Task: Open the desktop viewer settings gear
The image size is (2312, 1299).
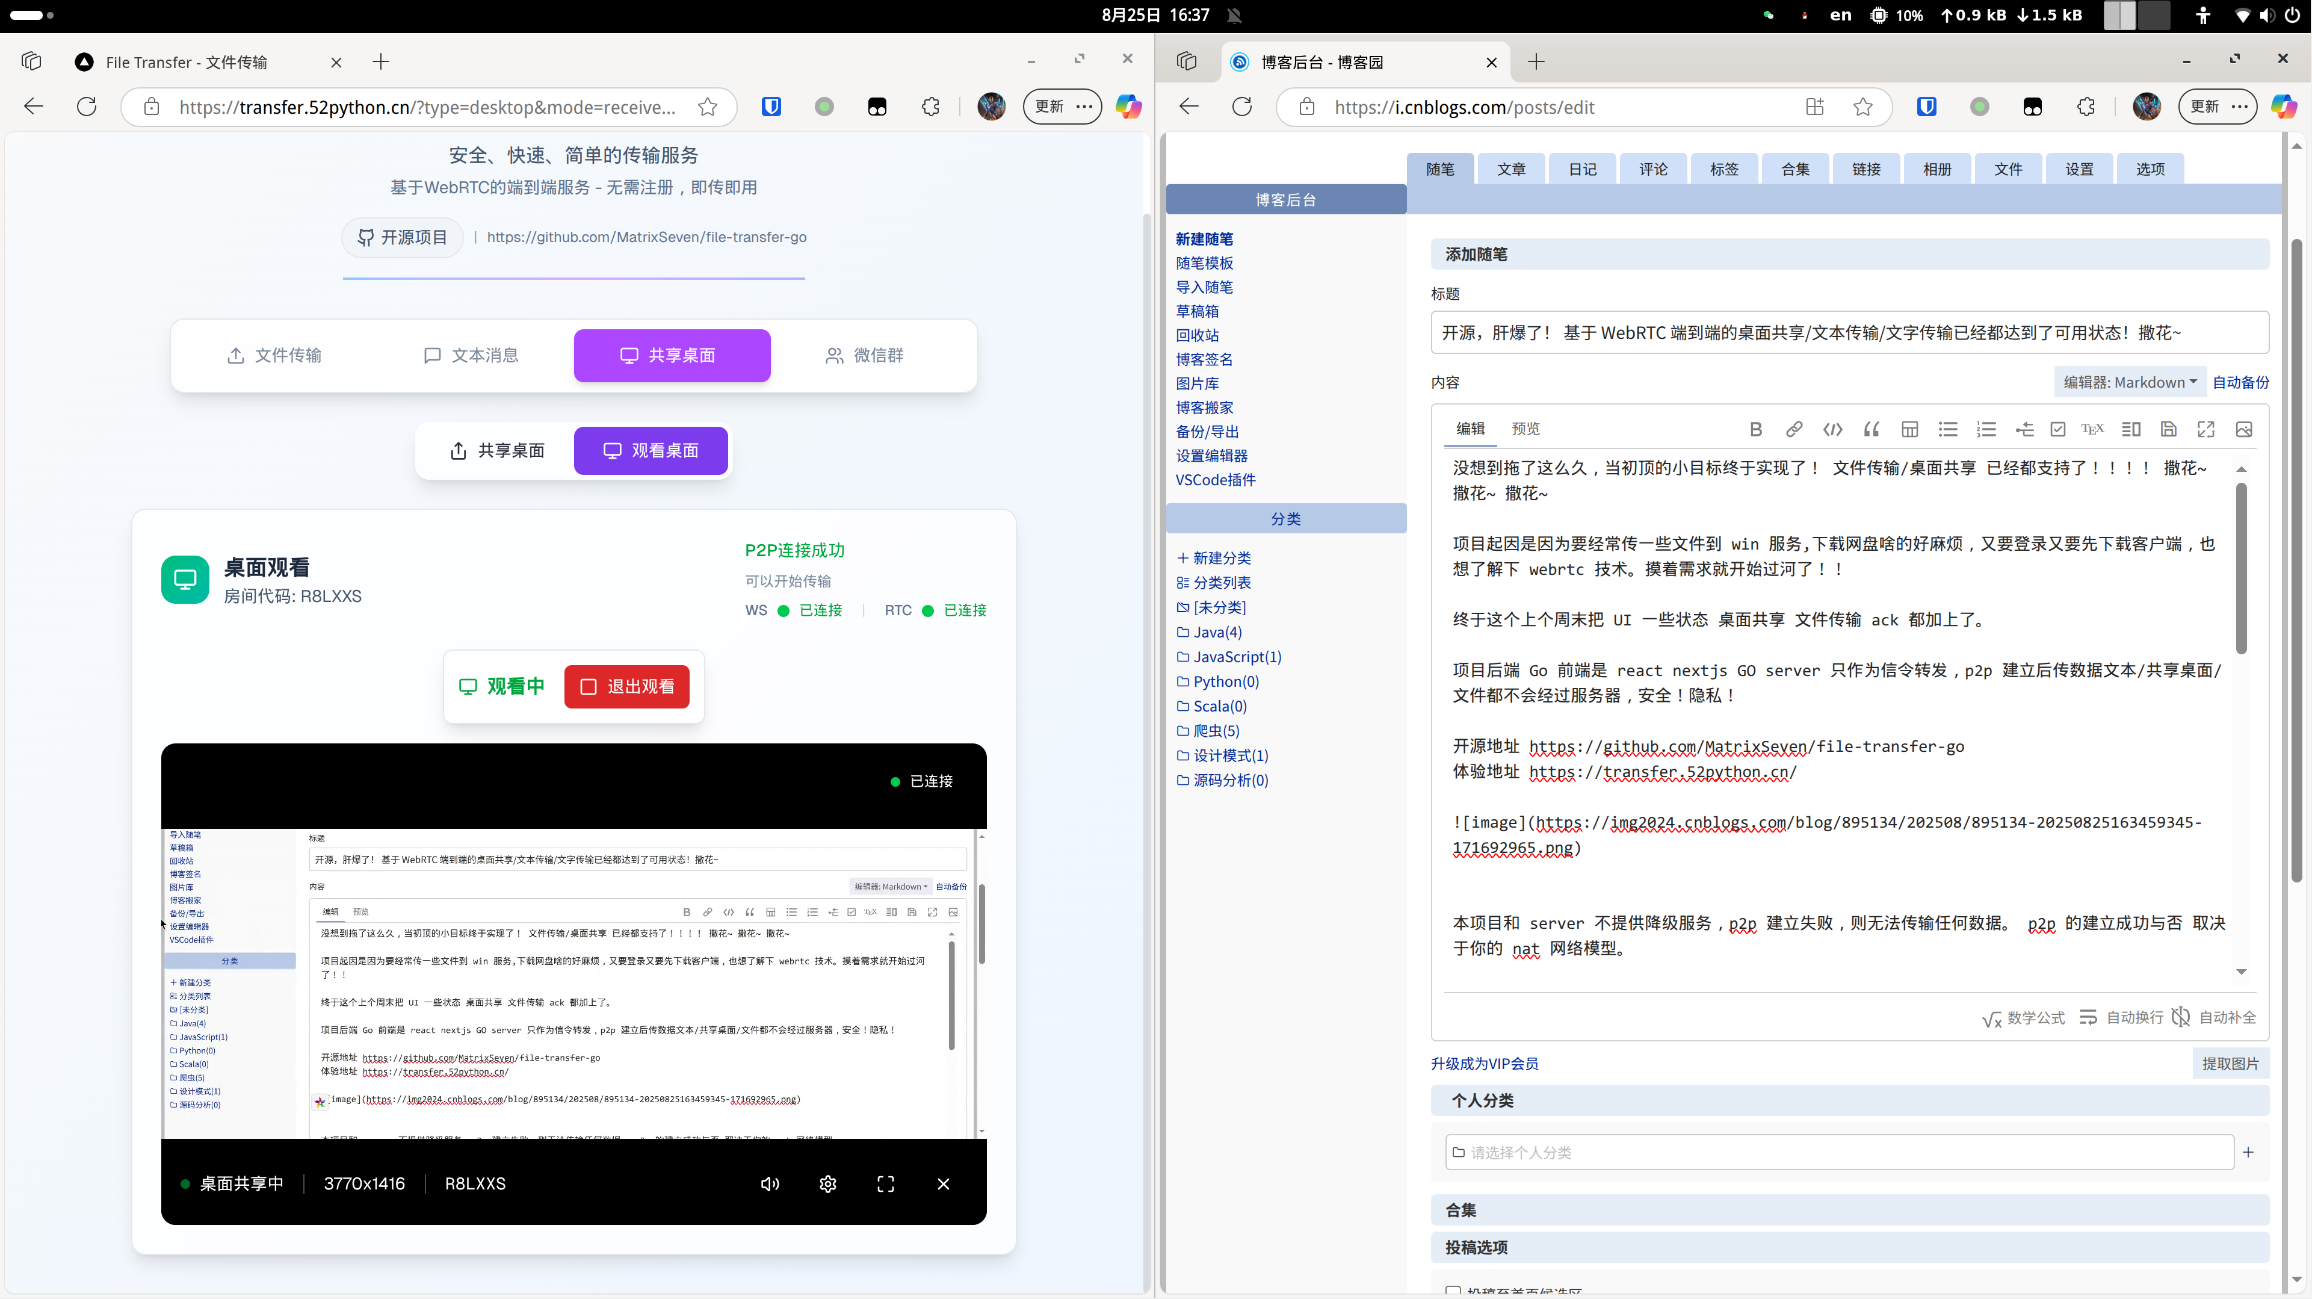Action: (x=827, y=1183)
